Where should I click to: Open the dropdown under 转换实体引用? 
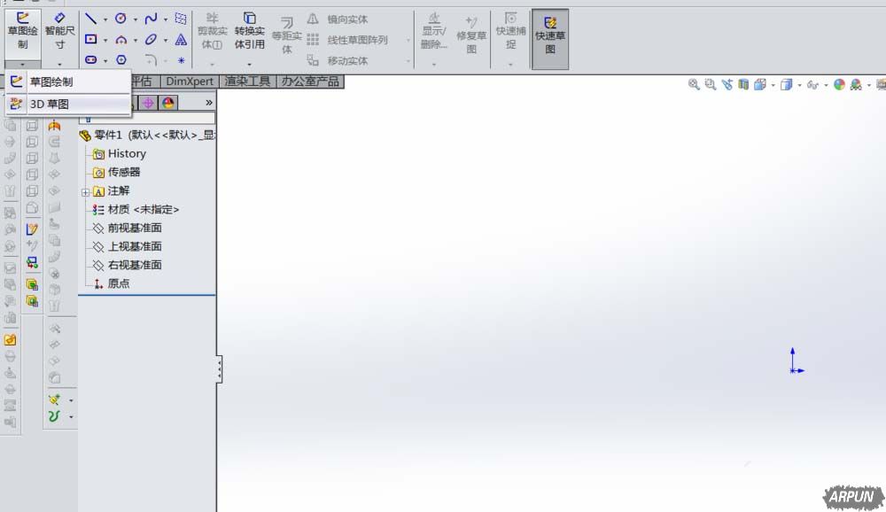click(x=249, y=65)
